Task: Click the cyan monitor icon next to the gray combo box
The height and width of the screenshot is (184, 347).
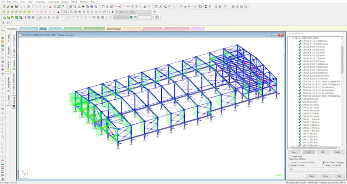Action: (x=131, y=17)
